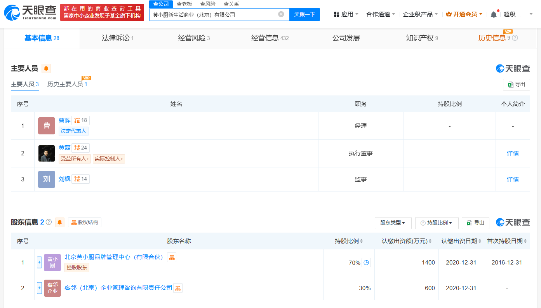This screenshot has width=541, height=308.
Task: Open structure icon next to 北京黄小厨品牌管理中心
Action: click(172, 257)
